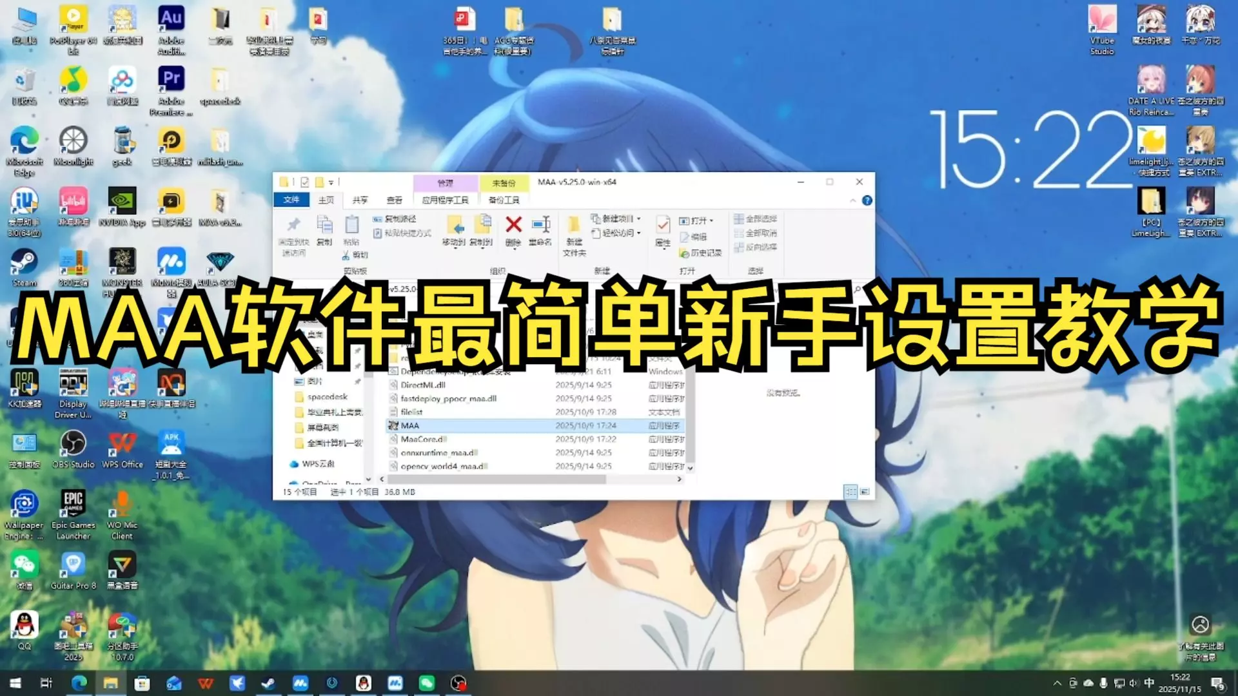Switch to the Share (共享) ribbon tab

pos(360,200)
